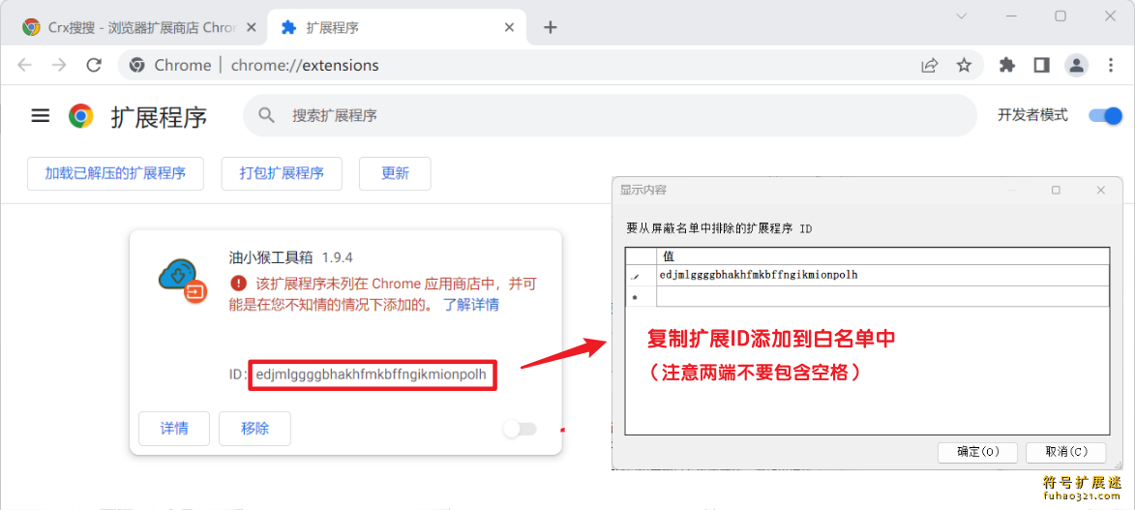Bookmark this page with the star icon
Screen dimensions: 1135x510
pos(964,65)
